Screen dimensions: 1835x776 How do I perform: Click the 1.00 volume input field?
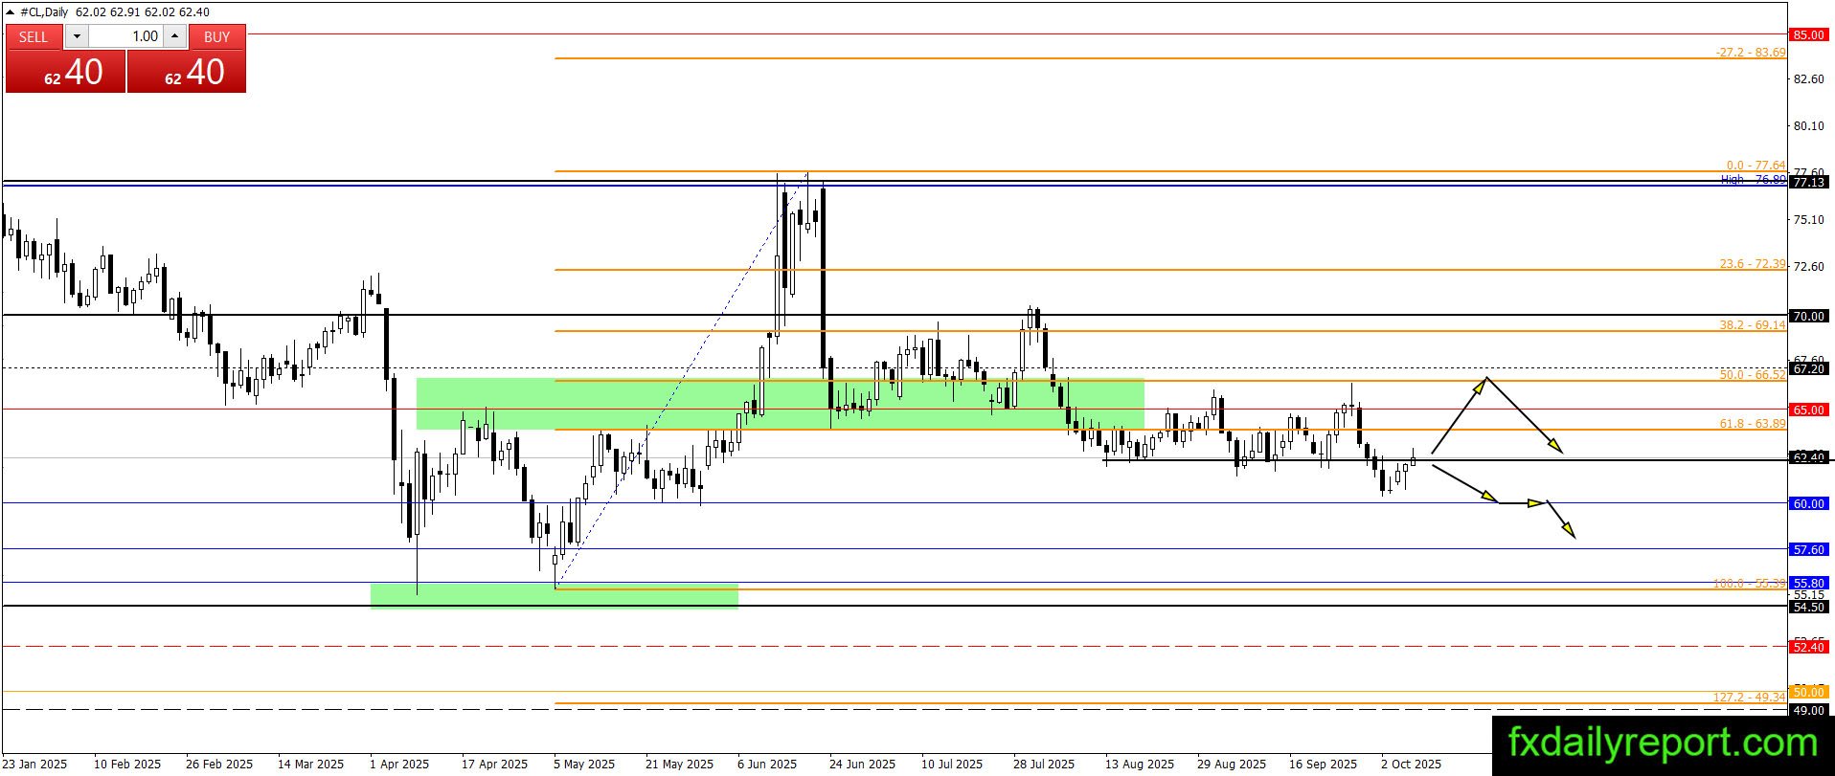(125, 36)
